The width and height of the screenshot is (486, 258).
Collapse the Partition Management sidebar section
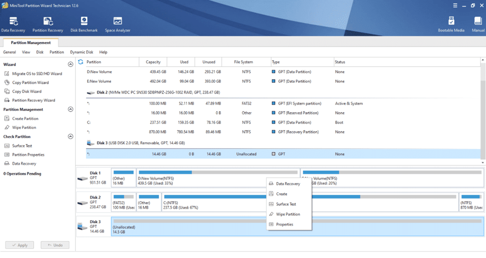(71, 110)
